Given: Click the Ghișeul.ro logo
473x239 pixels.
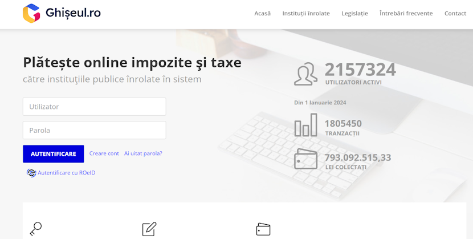Looking at the screenshot, I should click(x=62, y=13).
